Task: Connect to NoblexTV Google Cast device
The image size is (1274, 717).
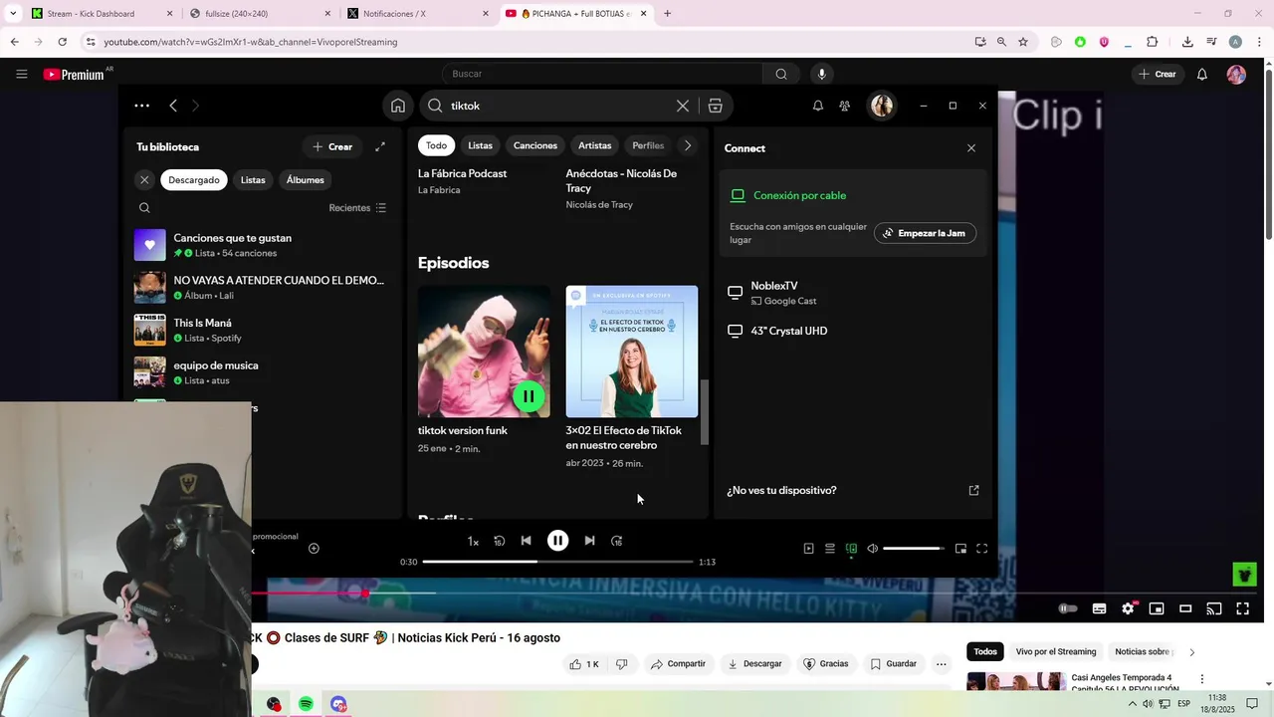Action: [x=854, y=293]
